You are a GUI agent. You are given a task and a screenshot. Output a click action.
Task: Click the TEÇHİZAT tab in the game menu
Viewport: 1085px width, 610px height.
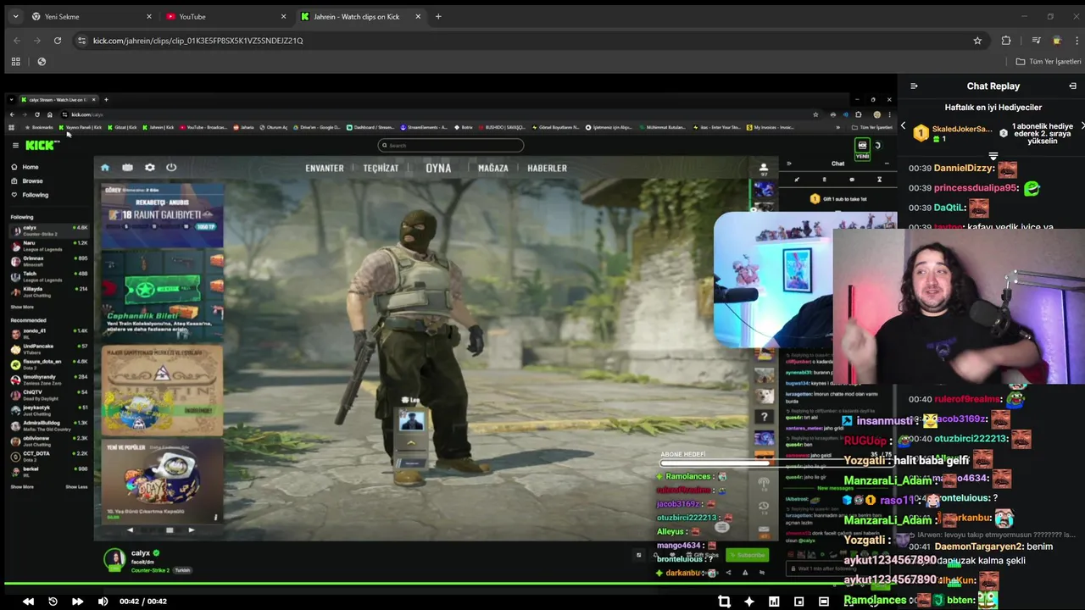(381, 168)
